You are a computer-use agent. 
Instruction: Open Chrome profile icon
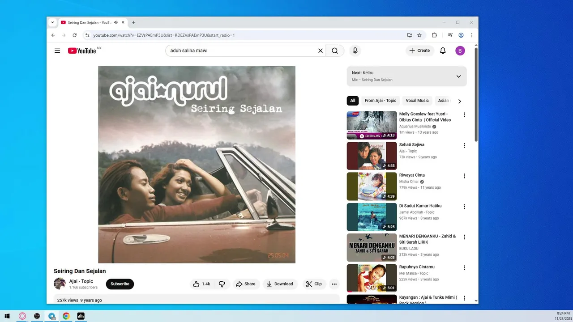pos(461,35)
